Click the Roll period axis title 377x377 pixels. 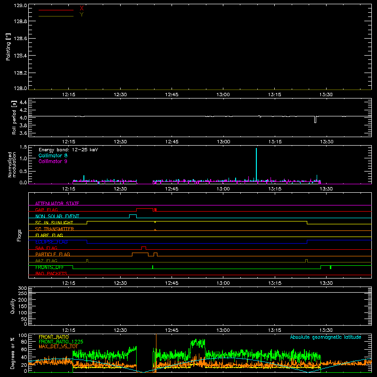(x=14, y=117)
